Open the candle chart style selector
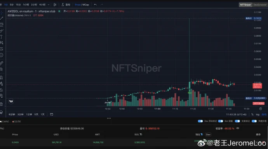Viewport: 268px width, 149px height. pyautogui.click(x=55, y=5)
